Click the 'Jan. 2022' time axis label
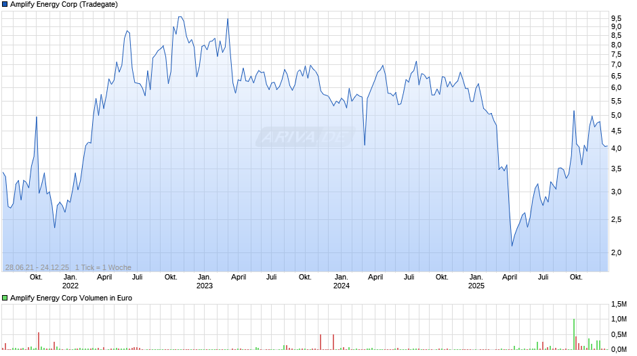The height and width of the screenshot is (356, 637). pos(70,282)
